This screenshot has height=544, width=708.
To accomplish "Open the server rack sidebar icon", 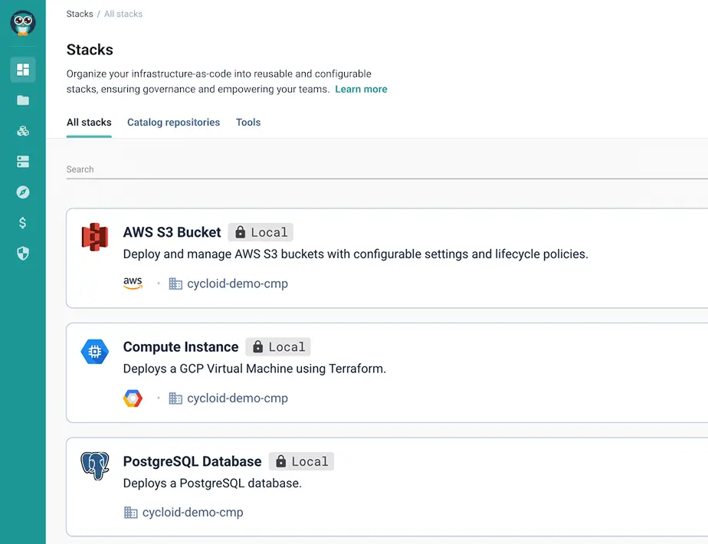I will (x=23, y=162).
